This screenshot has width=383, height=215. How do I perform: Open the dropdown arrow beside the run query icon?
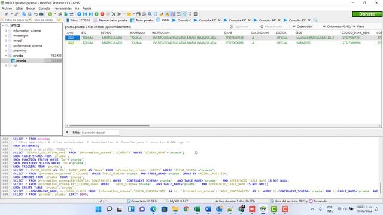124,14
